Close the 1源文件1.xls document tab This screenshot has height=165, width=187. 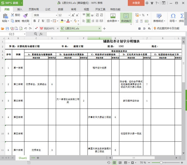(99, 28)
